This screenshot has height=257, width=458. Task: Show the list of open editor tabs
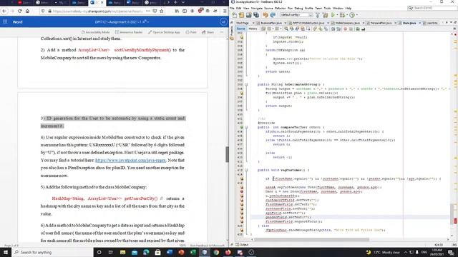pyautogui.click(x=451, y=23)
